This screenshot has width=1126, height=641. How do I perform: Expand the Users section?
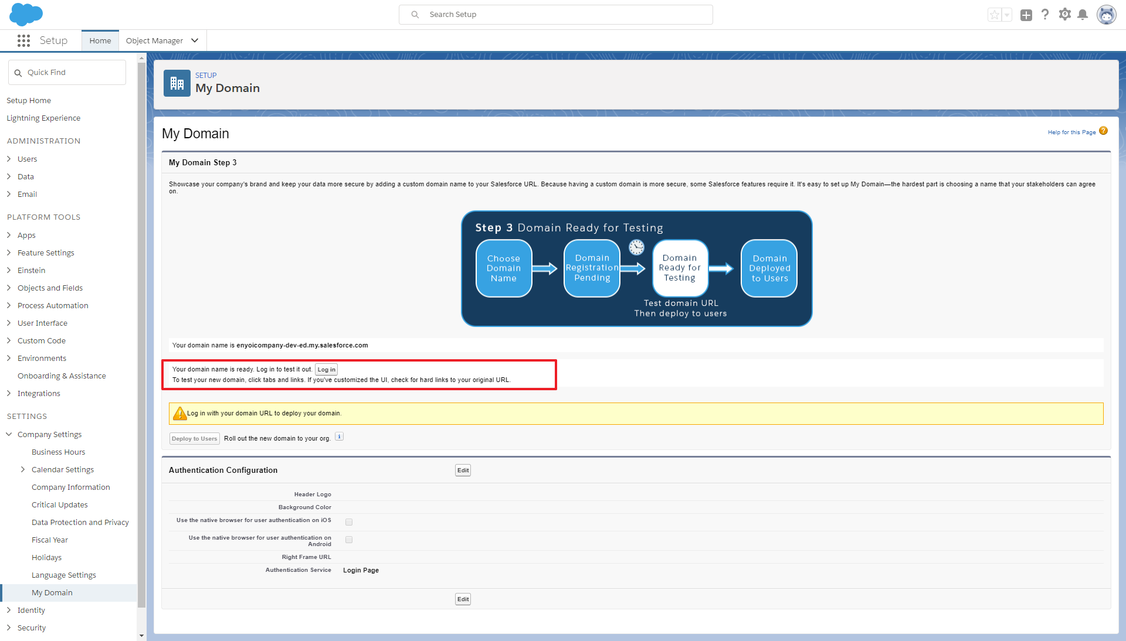9,159
